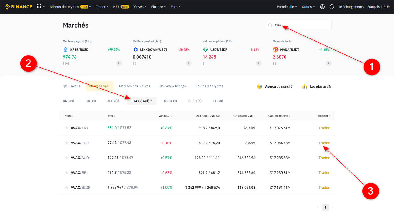Click the Les plus actifs chart icon
Image resolution: width=394 pixels, height=219 pixels.
305,86
